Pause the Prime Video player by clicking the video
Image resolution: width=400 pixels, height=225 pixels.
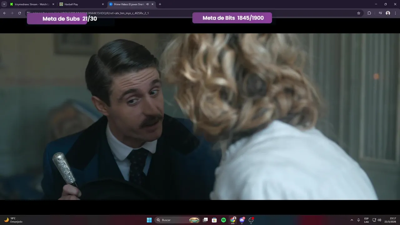[x=200, y=117]
